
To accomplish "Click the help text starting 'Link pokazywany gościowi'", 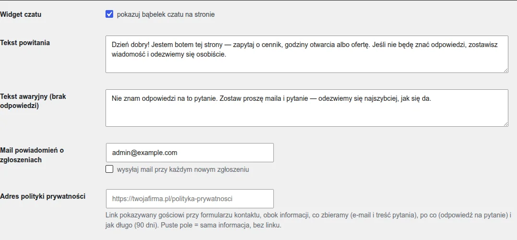I will [308, 221].
